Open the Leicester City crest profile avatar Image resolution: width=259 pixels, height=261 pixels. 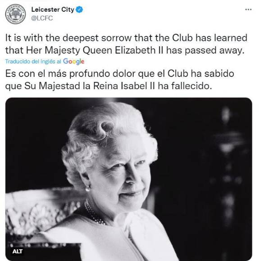[15, 14]
